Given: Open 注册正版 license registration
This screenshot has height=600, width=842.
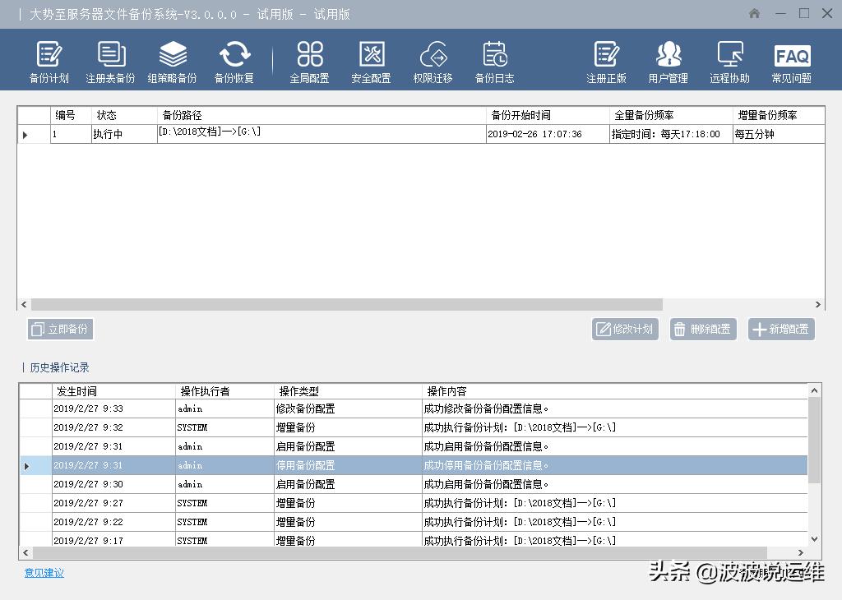Looking at the screenshot, I should 606,59.
